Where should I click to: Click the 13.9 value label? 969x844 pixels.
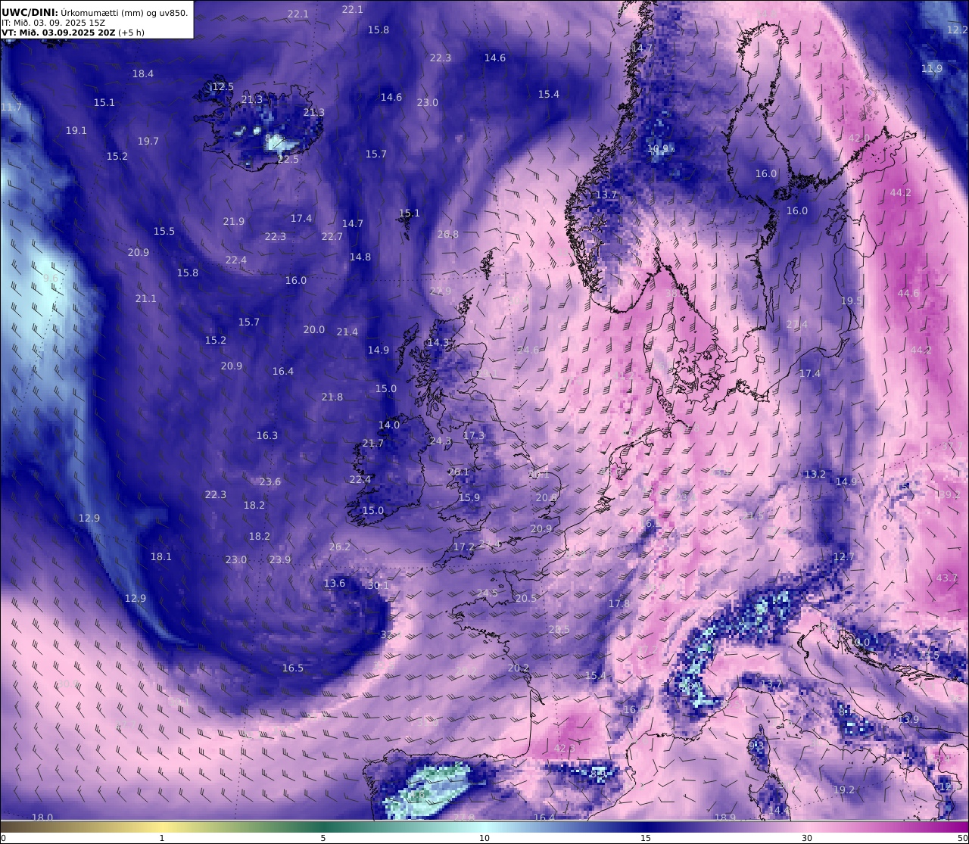click(908, 719)
